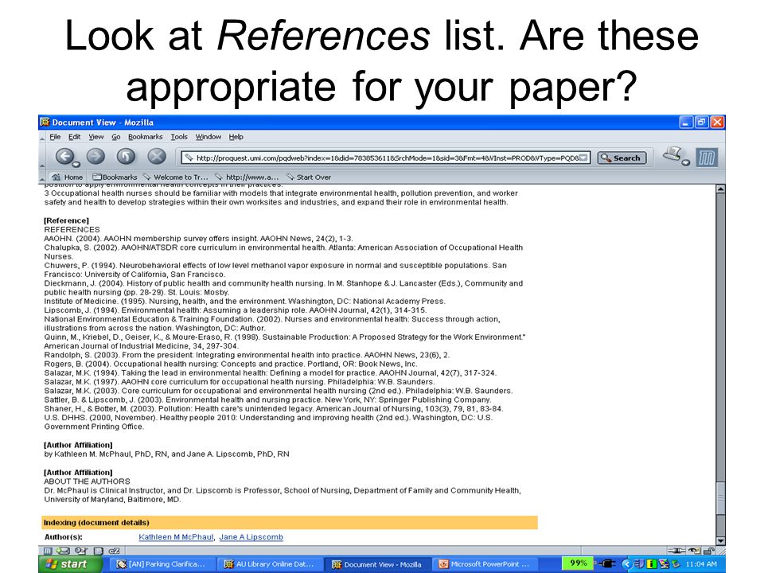Click the 'AAOHN. (2004)' reference line
Image resolution: width=764 pixels, height=573 pixels.
click(198, 238)
